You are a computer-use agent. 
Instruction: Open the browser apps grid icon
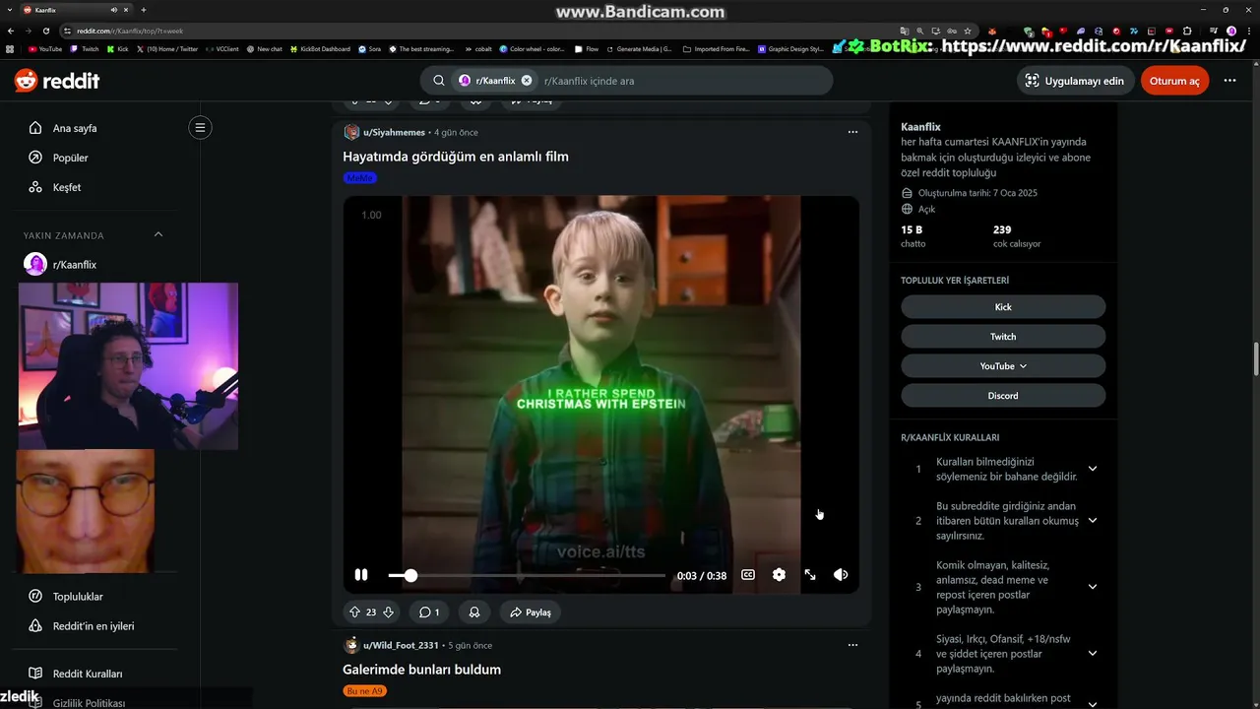click(x=10, y=48)
